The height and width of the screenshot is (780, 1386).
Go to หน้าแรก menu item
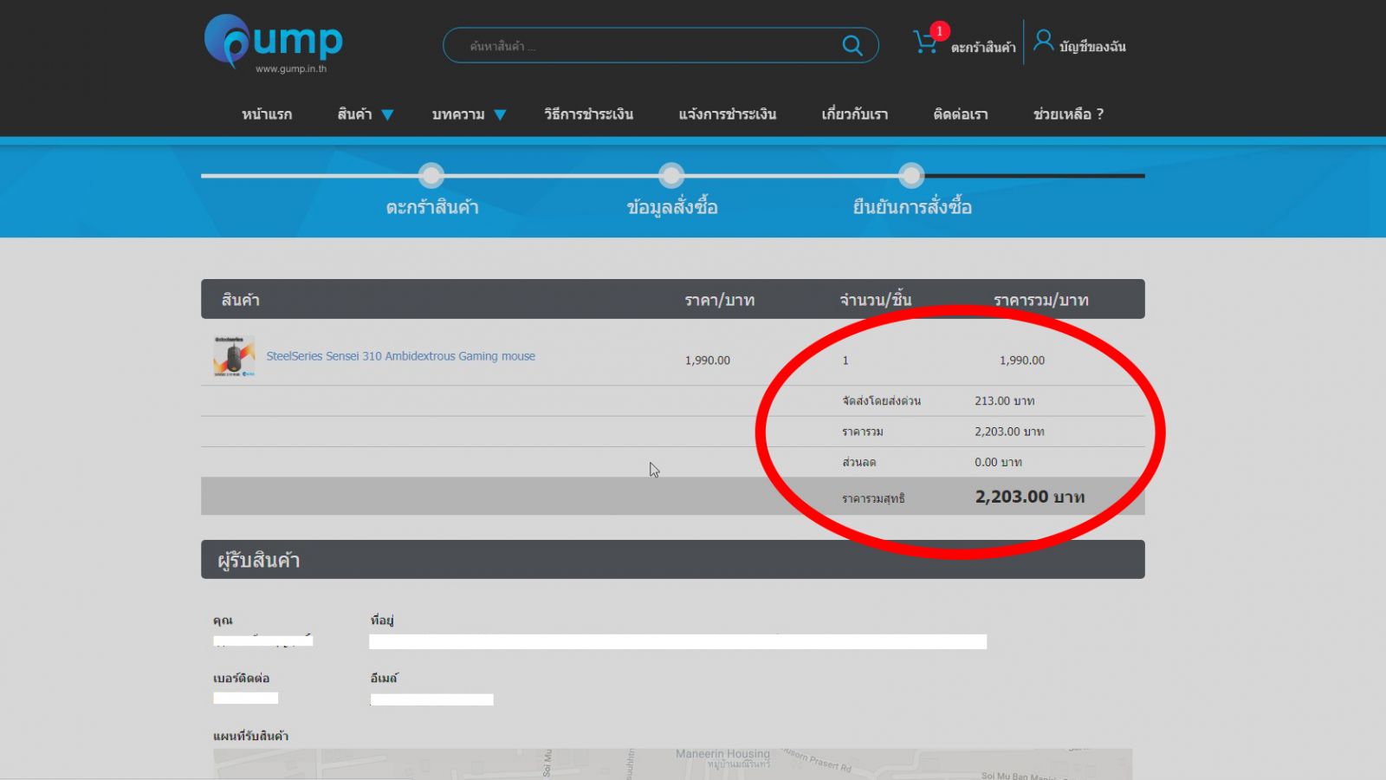pos(267,114)
